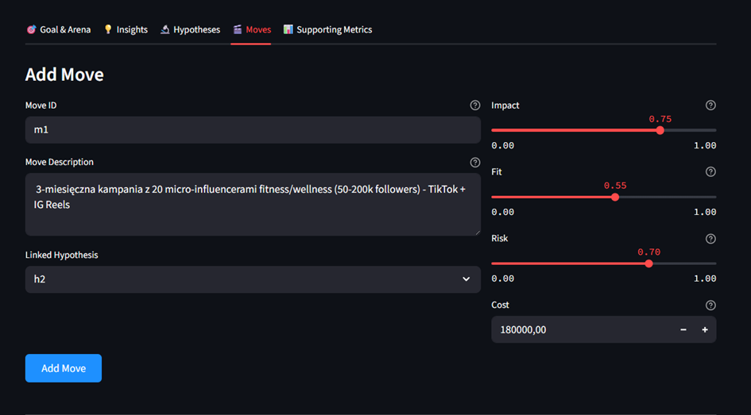Click the Insights lightbulb icon
Viewport: 751px width, 415px height.
[108, 29]
